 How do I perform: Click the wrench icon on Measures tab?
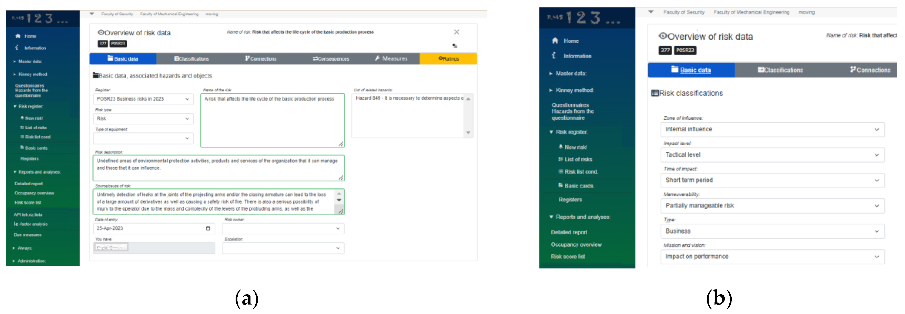pyautogui.click(x=377, y=58)
